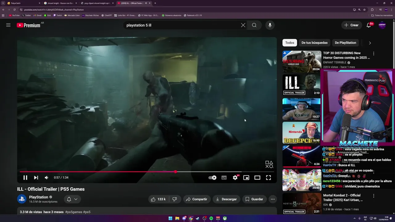Click the progress bar scrubber handle
395x222 pixels.
coord(175,172)
